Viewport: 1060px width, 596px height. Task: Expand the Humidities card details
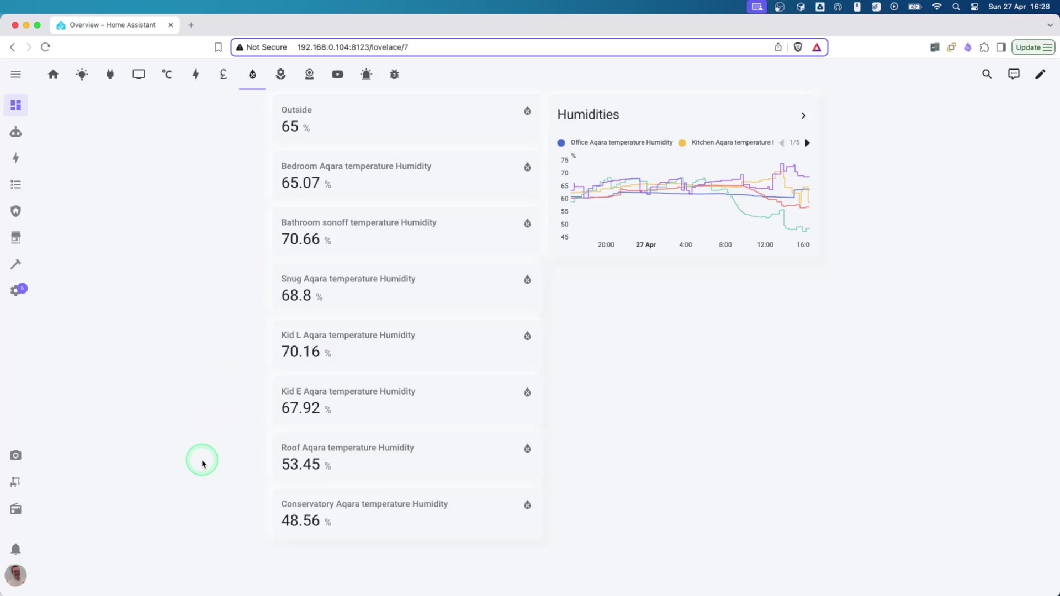(803, 115)
